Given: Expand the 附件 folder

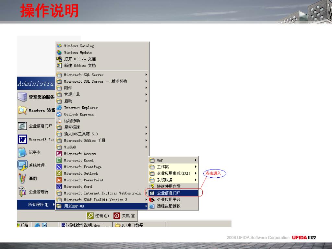Looking at the screenshot, I should click(x=102, y=88).
